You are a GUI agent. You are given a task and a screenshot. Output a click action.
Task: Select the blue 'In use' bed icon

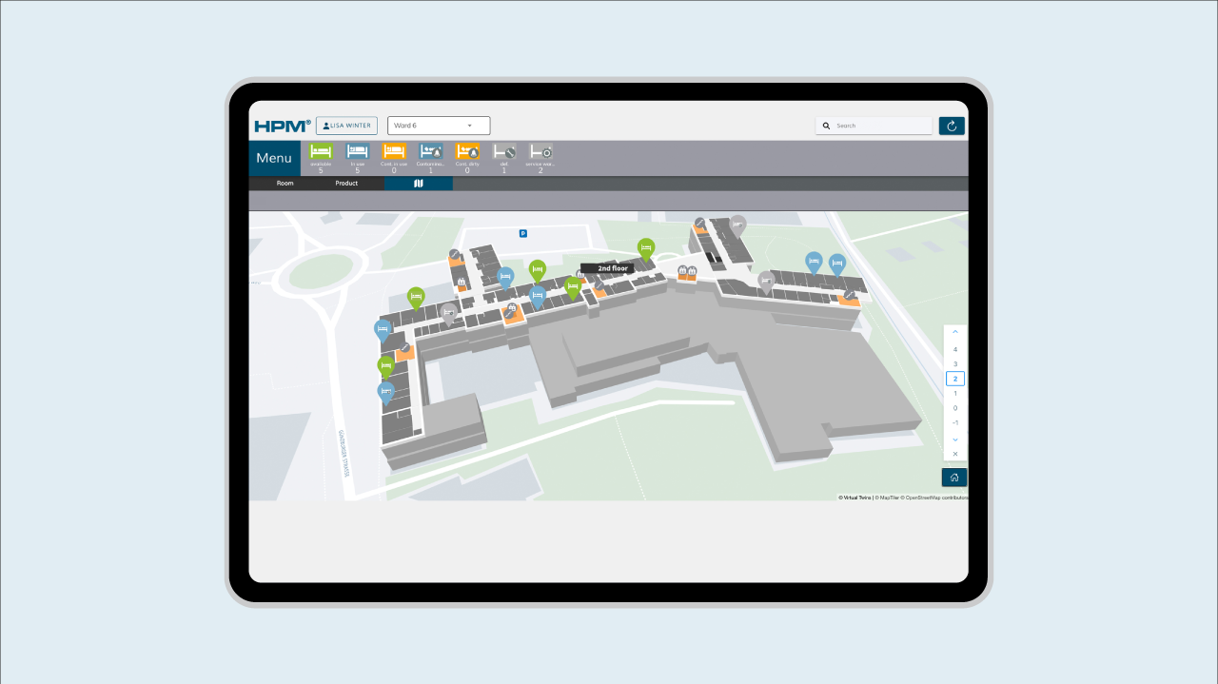pyautogui.click(x=357, y=151)
